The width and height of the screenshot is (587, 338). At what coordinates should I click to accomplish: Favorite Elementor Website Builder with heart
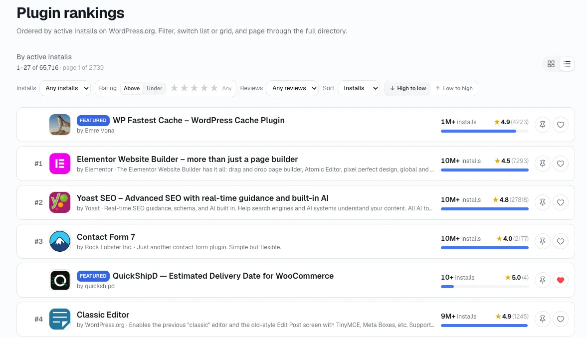[x=561, y=164]
